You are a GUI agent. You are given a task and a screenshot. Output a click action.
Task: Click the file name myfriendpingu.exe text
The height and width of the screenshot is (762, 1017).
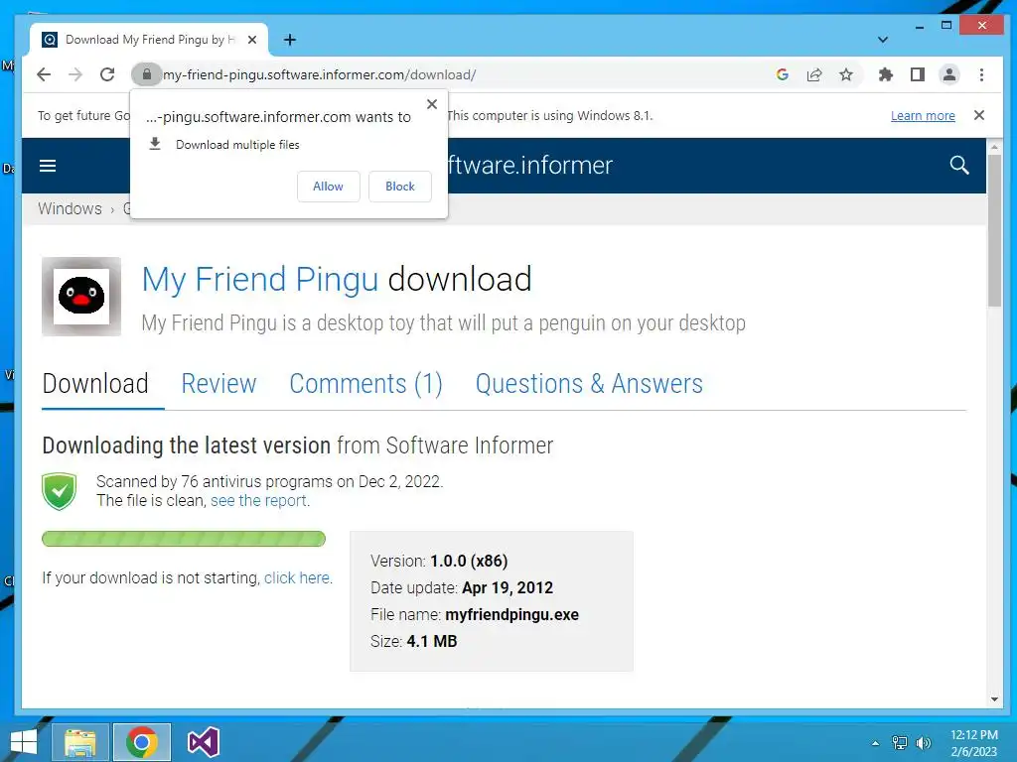[x=511, y=614]
